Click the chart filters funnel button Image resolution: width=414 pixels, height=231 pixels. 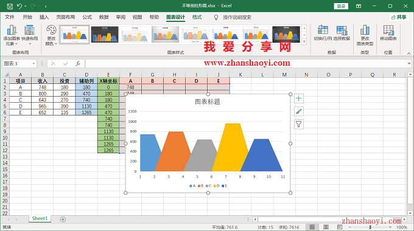298,124
